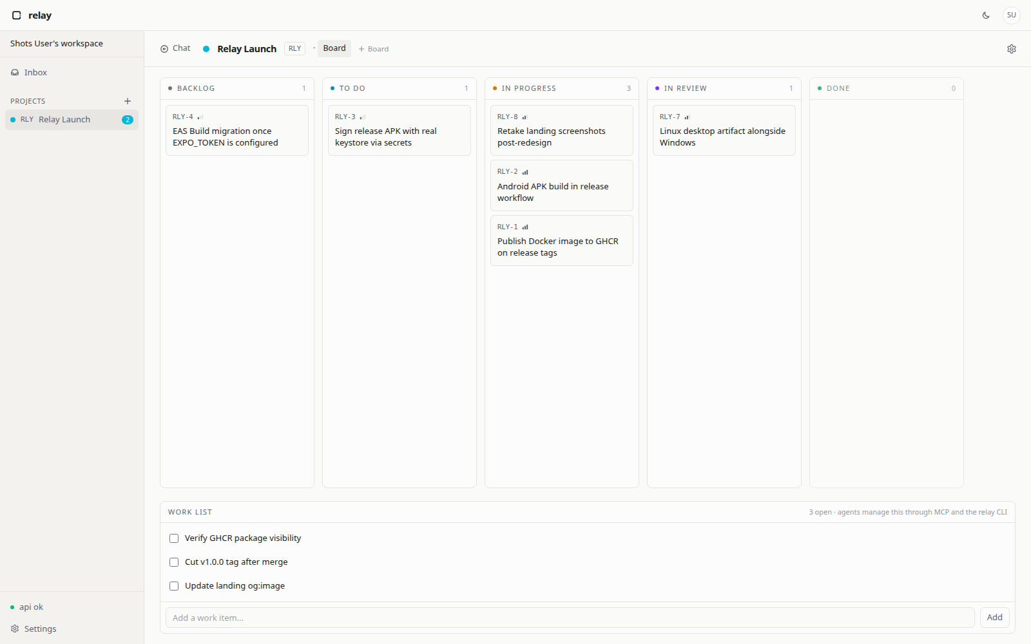The height and width of the screenshot is (644, 1031).
Task: Open card Retake landing screenshots
Action: coord(562,130)
